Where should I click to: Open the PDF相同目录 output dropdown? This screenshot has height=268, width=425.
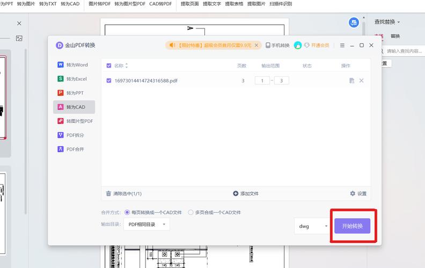coord(147,225)
